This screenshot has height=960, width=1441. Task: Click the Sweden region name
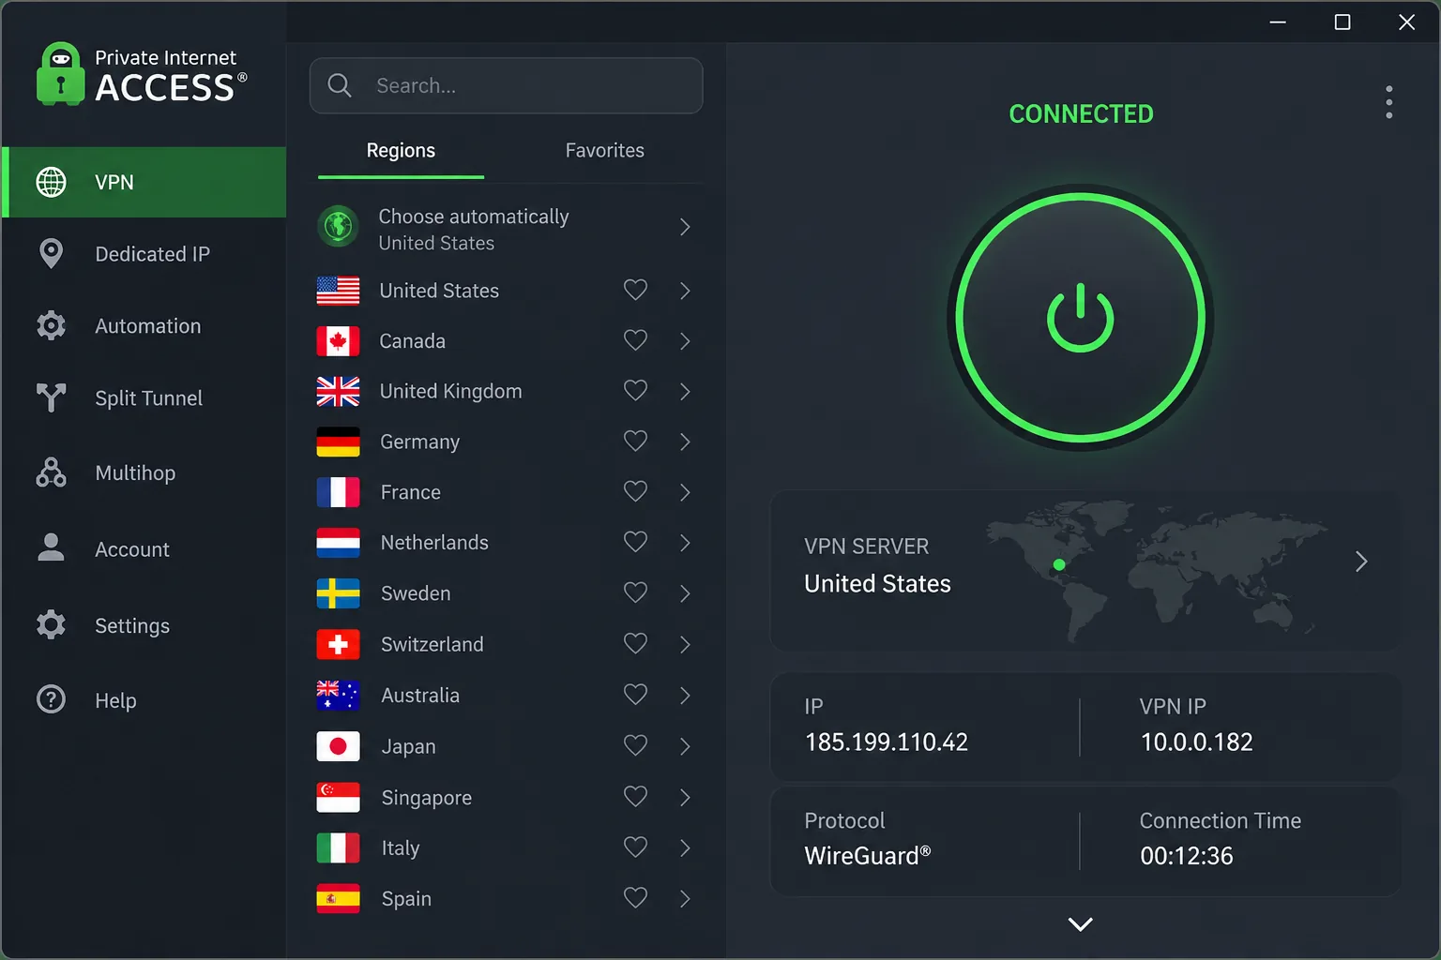click(x=416, y=593)
